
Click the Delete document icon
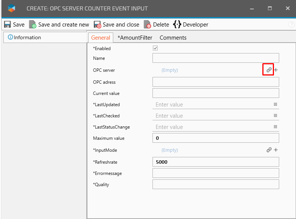pos(148,25)
